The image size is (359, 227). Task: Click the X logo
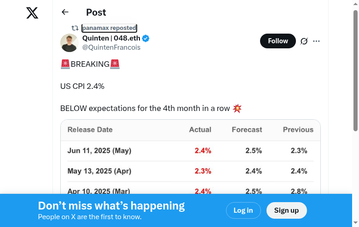pyautogui.click(x=32, y=13)
